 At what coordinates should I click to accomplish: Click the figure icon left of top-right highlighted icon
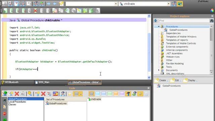click(x=174, y=4)
